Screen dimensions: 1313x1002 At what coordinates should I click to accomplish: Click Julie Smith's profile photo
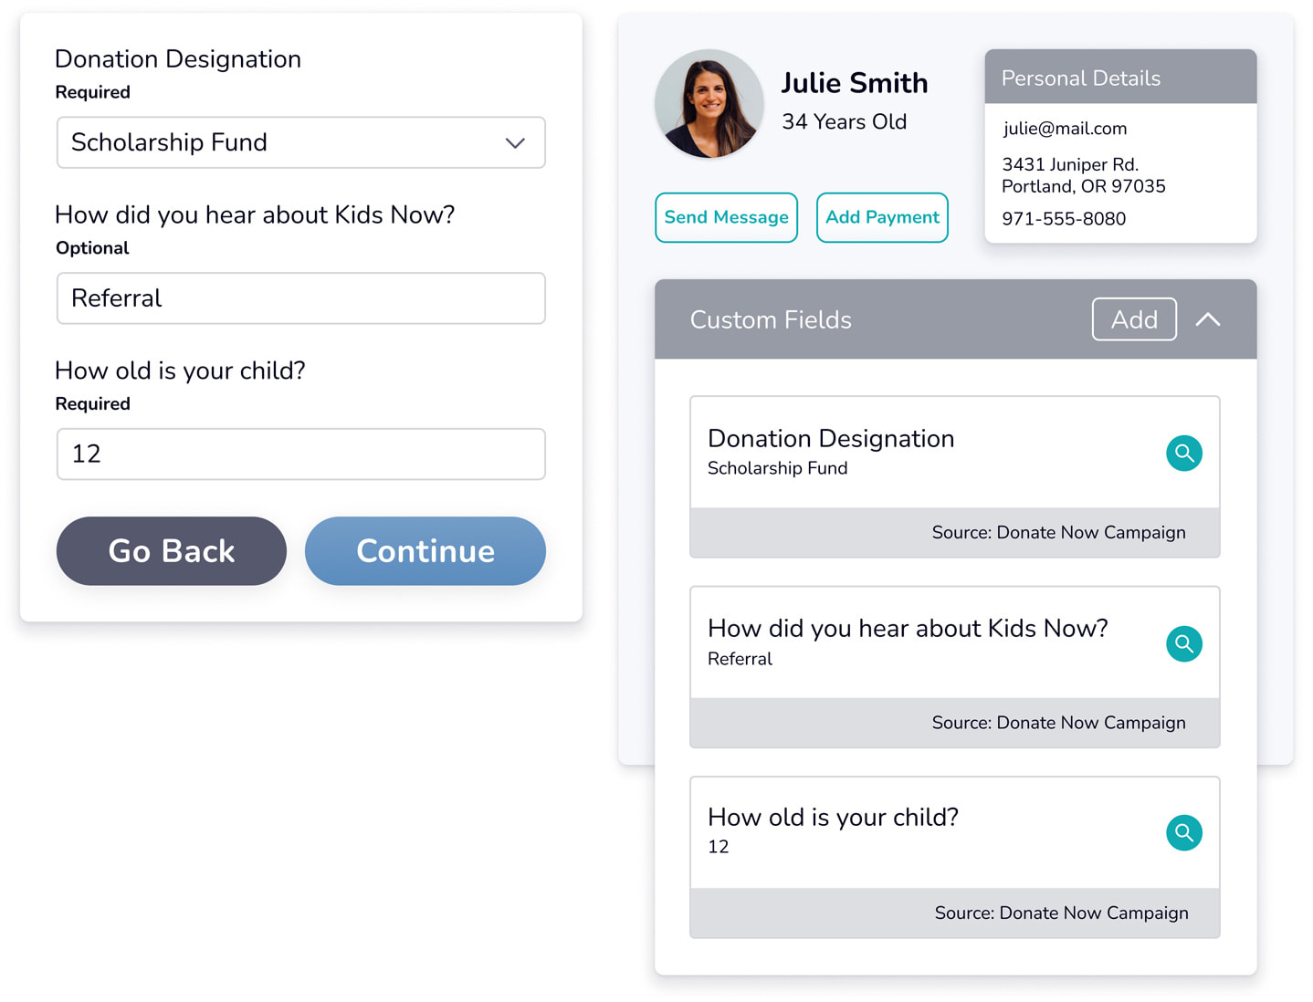[x=709, y=103]
